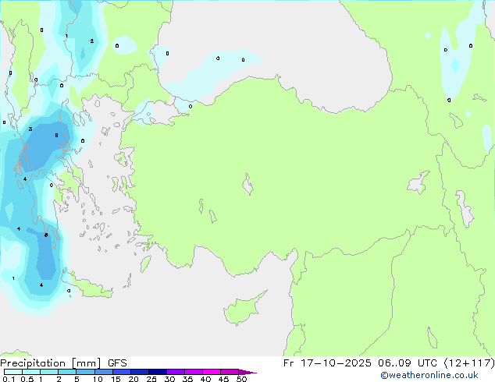The height and width of the screenshot is (382, 495).
Task: Click the '50' legend scale label
Action: point(242,379)
